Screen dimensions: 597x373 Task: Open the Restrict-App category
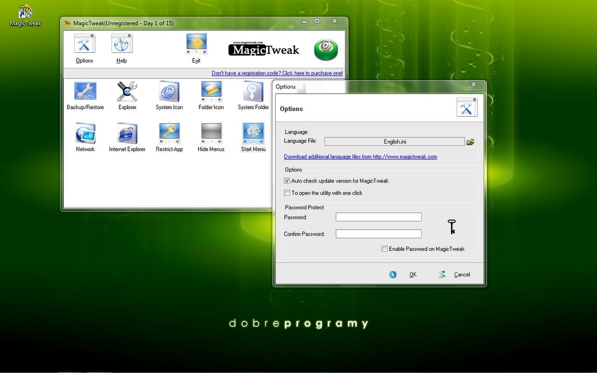point(169,138)
